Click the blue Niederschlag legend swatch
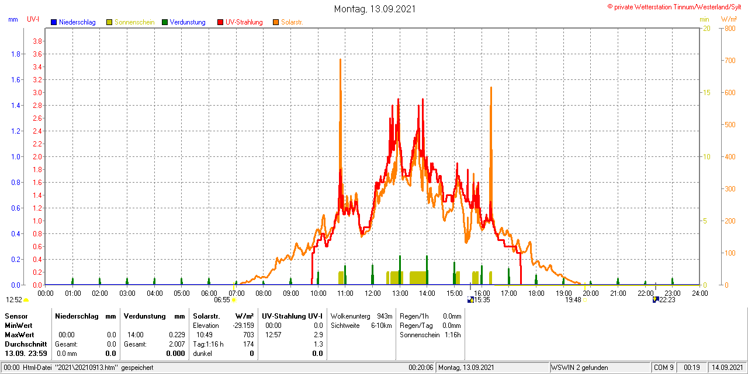748x374 pixels. pyautogui.click(x=54, y=22)
